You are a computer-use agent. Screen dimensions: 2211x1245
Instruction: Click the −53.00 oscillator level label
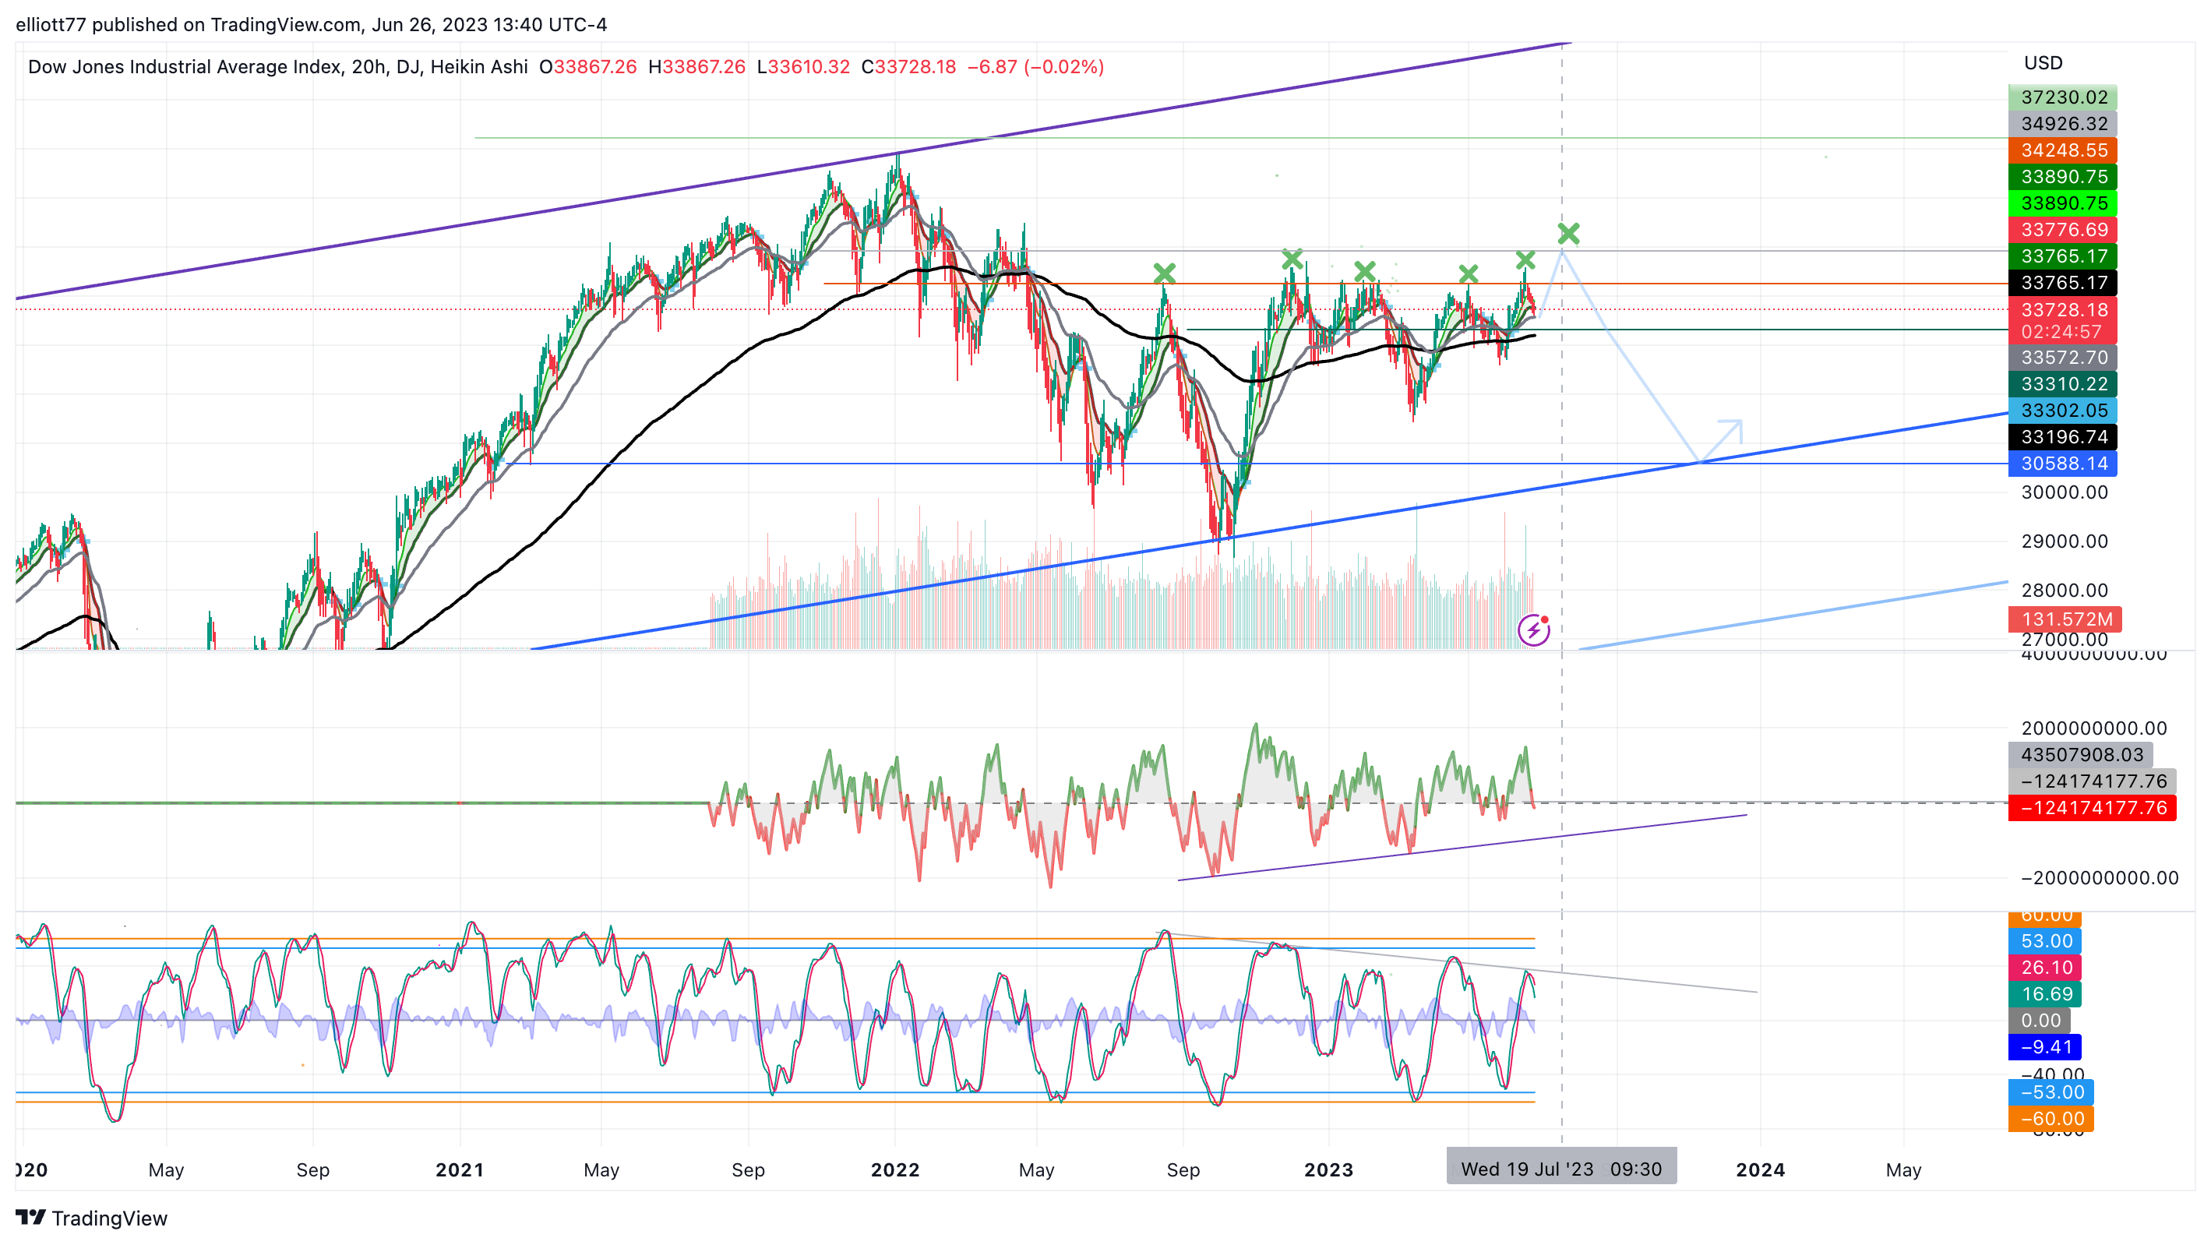2051,1092
